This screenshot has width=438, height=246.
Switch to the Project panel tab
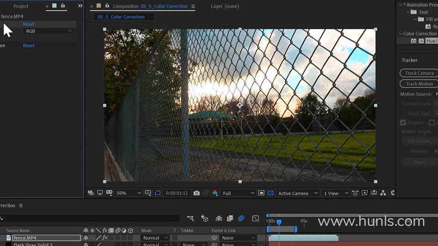click(21, 6)
